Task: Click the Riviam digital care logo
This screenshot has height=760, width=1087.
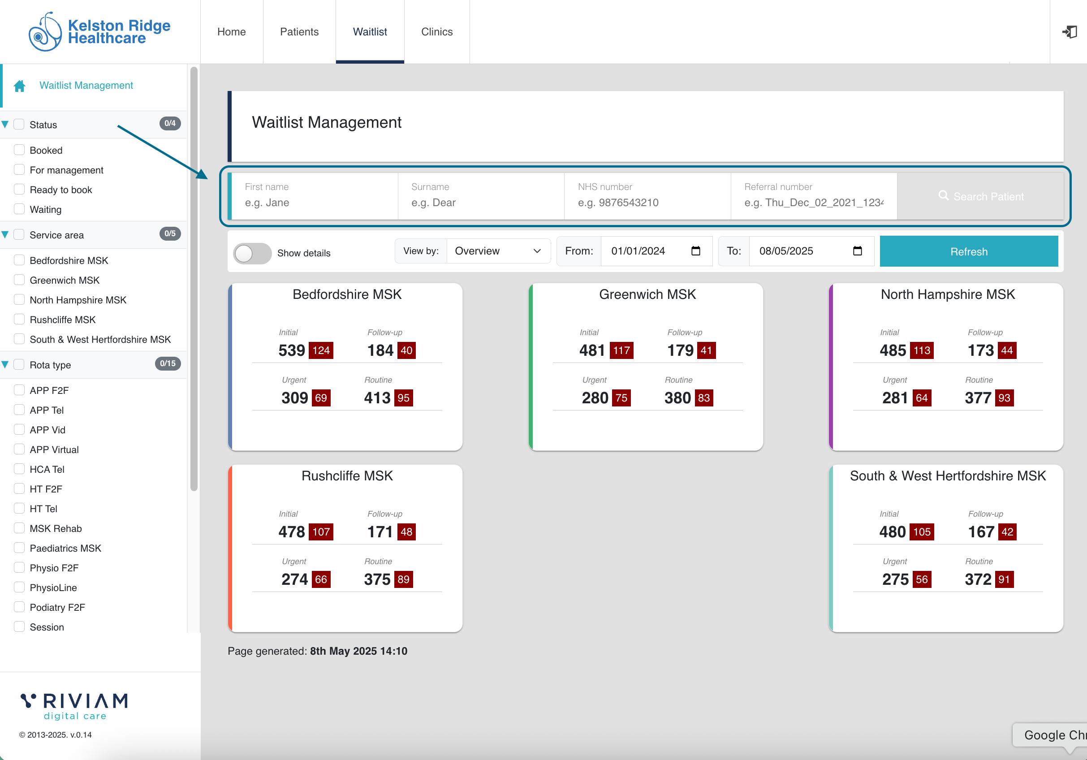Action: [74, 705]
